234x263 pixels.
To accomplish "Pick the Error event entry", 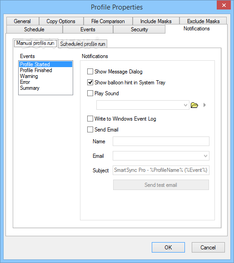I will (x=45, y=82).
